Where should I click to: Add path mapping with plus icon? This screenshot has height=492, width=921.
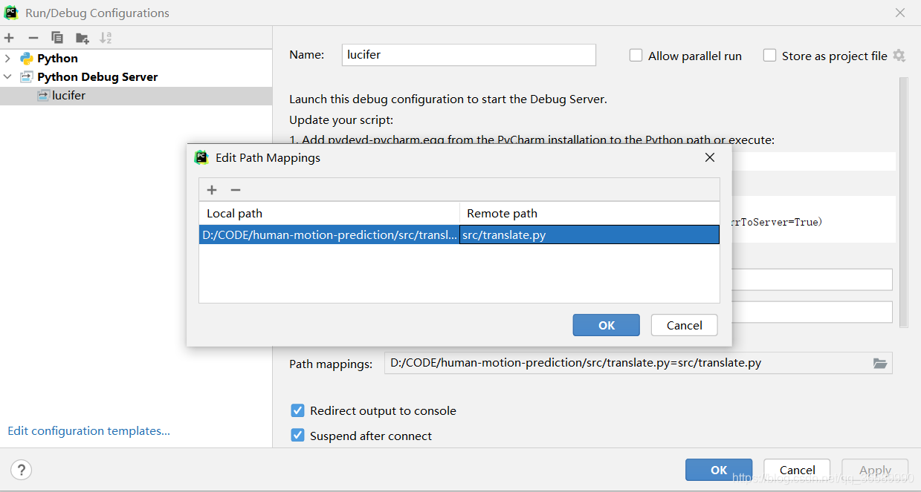pyautogui.click(x=212, y=190)
